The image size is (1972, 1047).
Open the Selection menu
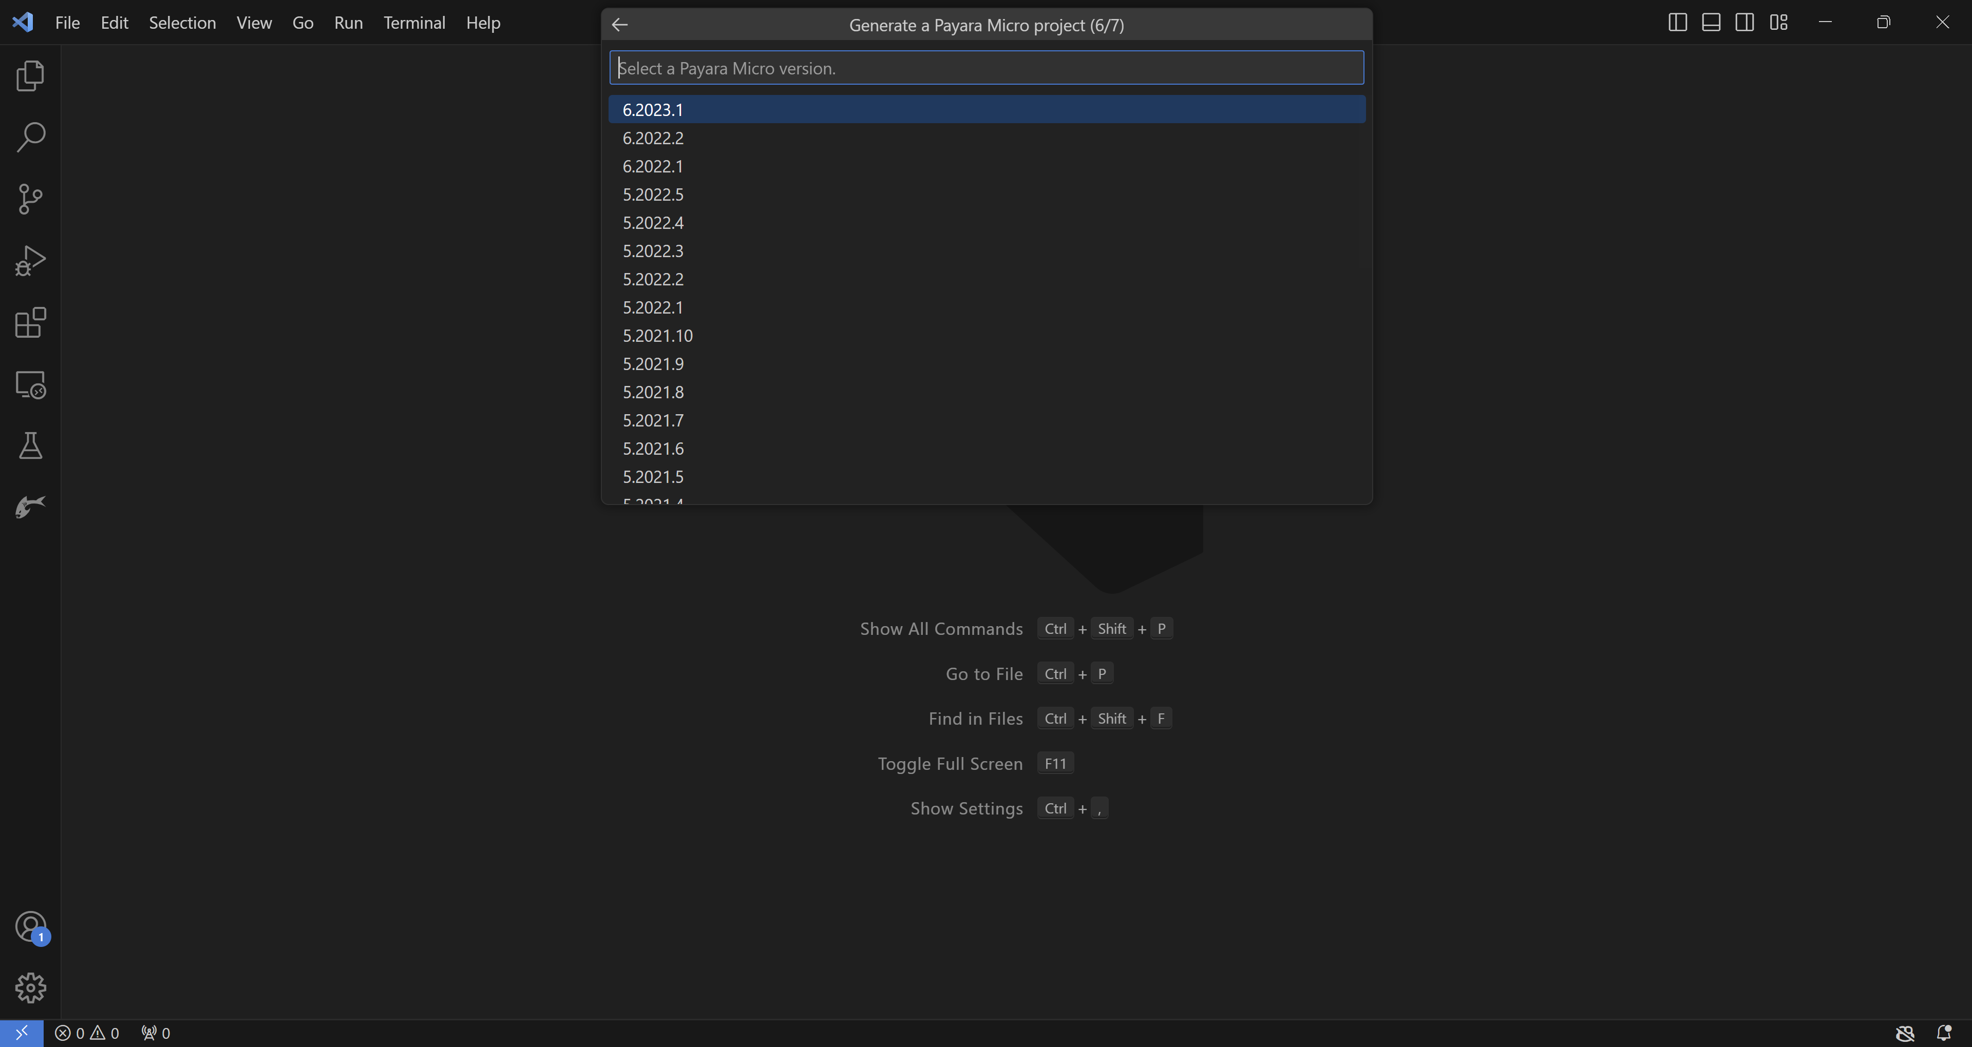[182, 22]
